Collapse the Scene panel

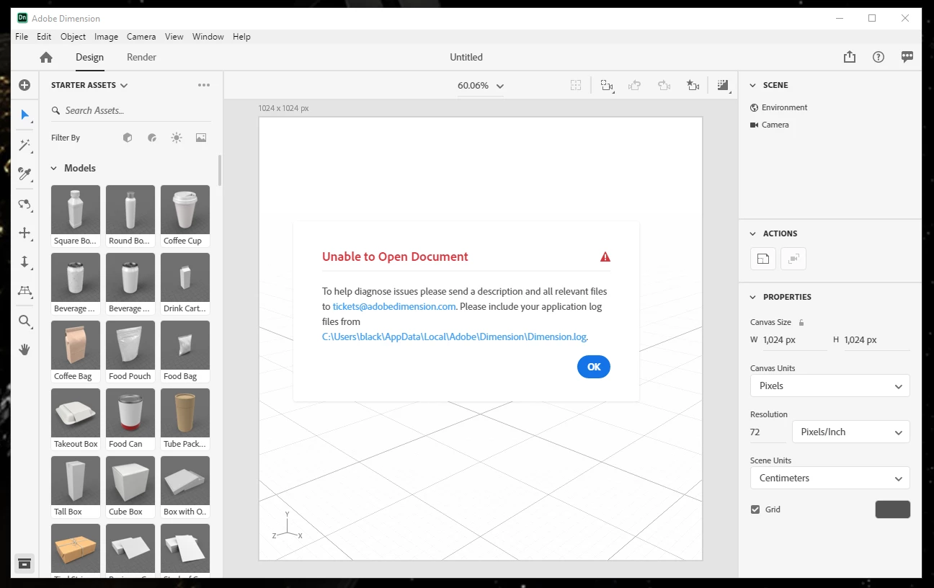point(754,85)
